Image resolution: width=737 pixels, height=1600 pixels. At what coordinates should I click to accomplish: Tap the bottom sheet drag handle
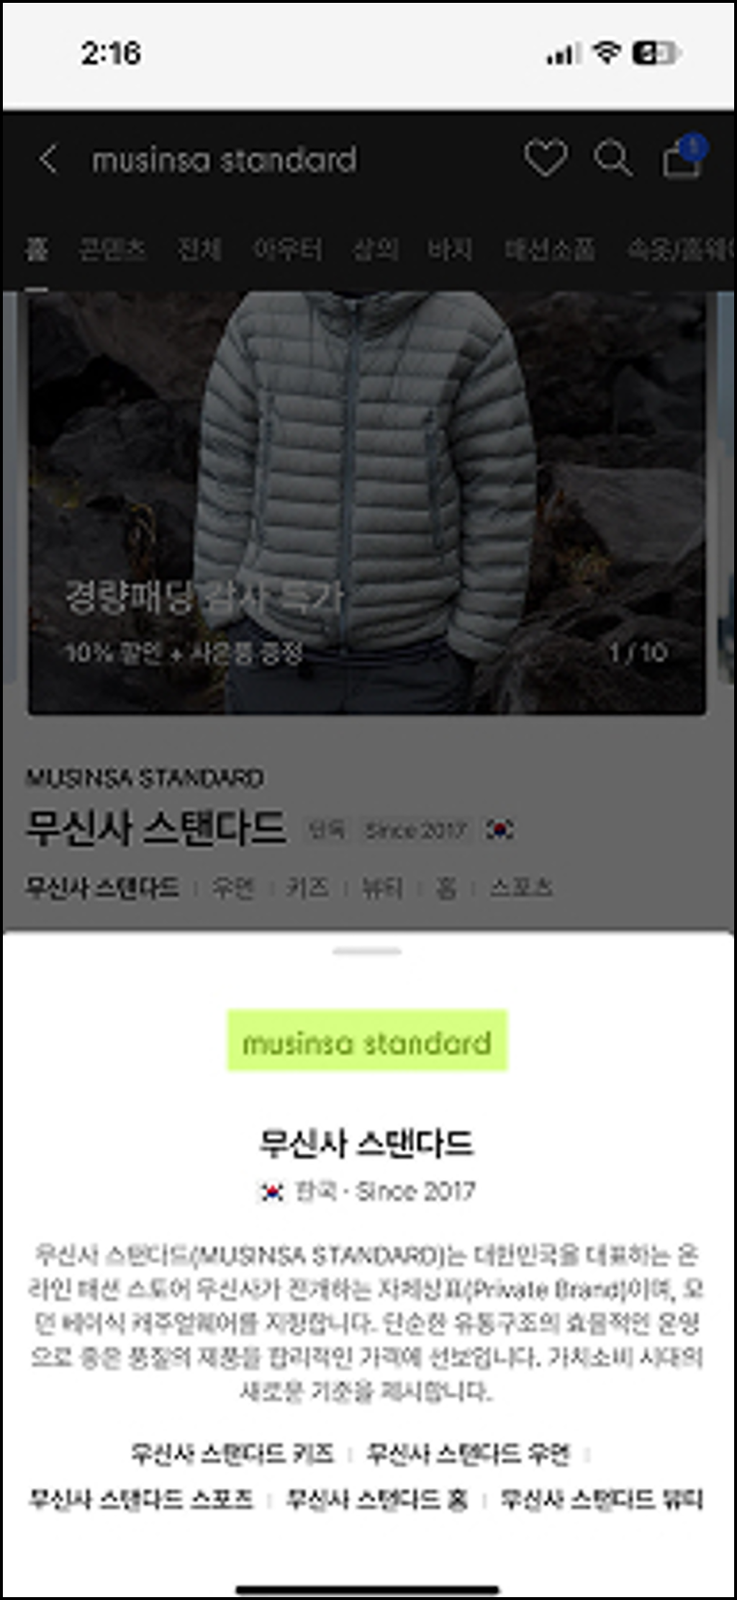367,951
